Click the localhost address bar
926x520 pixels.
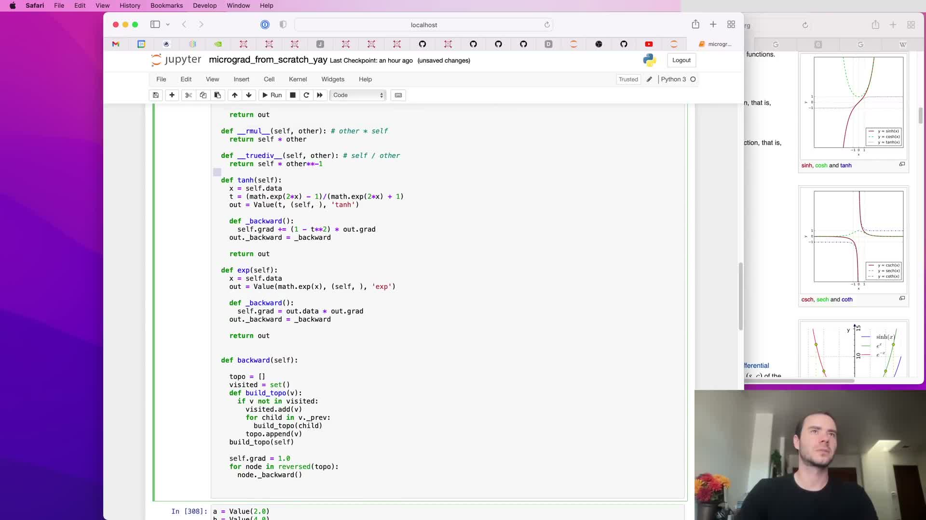[x=423, y=25]
